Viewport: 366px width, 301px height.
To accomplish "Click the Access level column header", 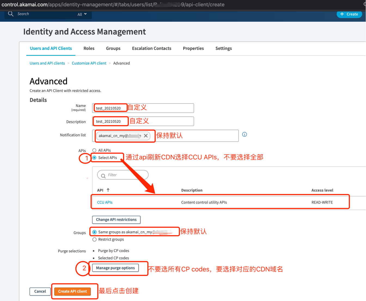I will [x=322, y=190].
